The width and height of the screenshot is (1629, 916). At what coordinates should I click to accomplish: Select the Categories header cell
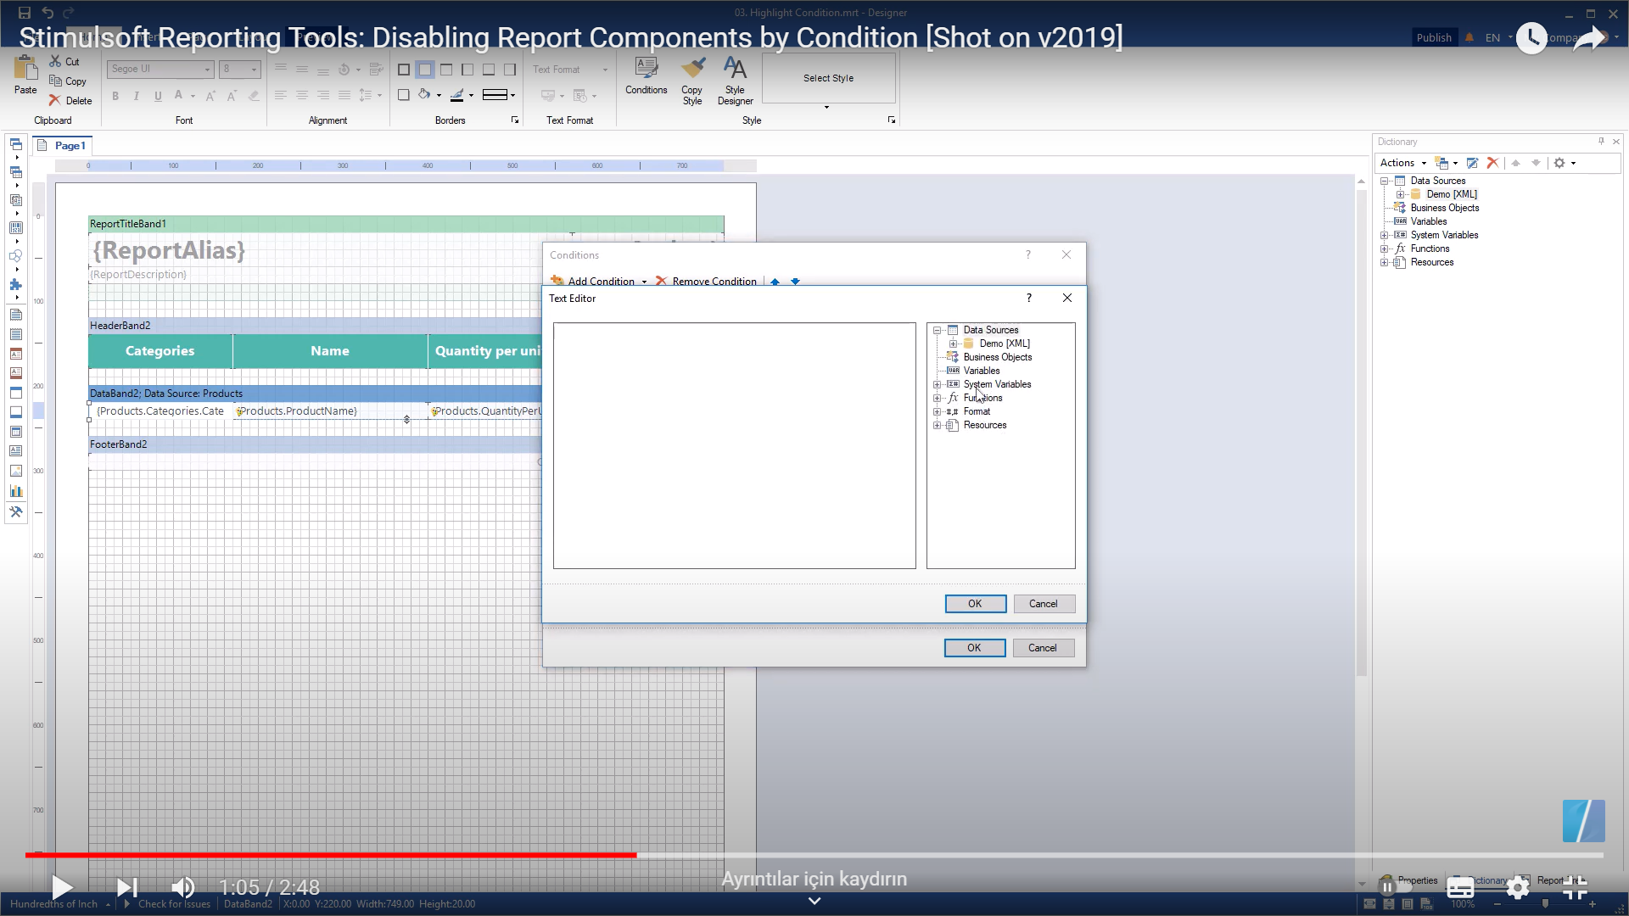click(160, 351)
